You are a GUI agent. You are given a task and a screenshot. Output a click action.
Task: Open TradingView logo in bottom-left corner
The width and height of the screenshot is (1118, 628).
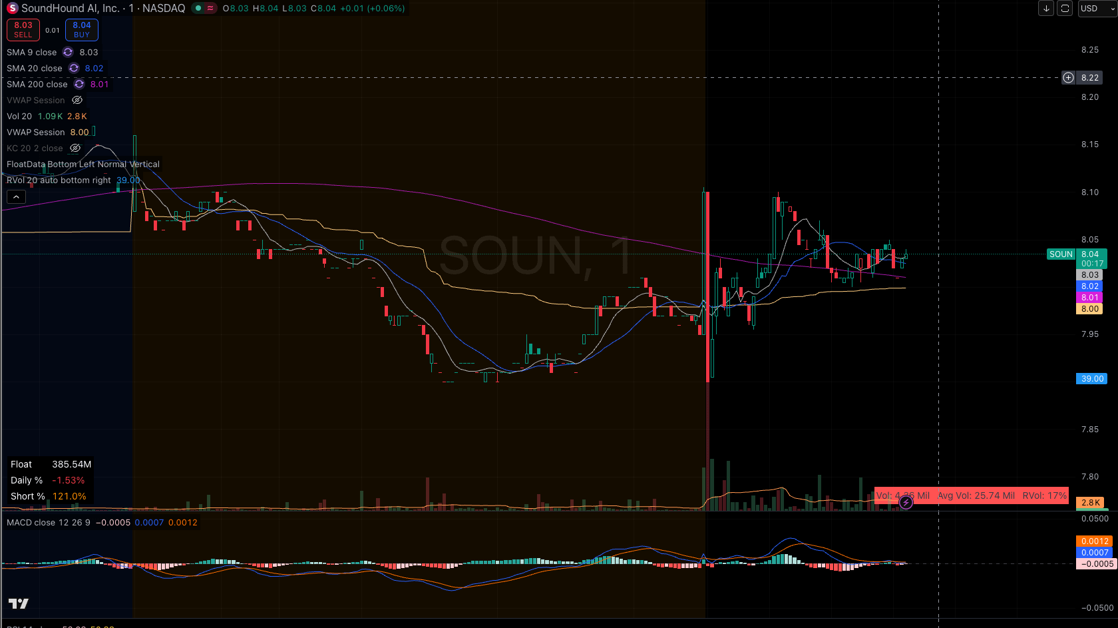point(19,603)
